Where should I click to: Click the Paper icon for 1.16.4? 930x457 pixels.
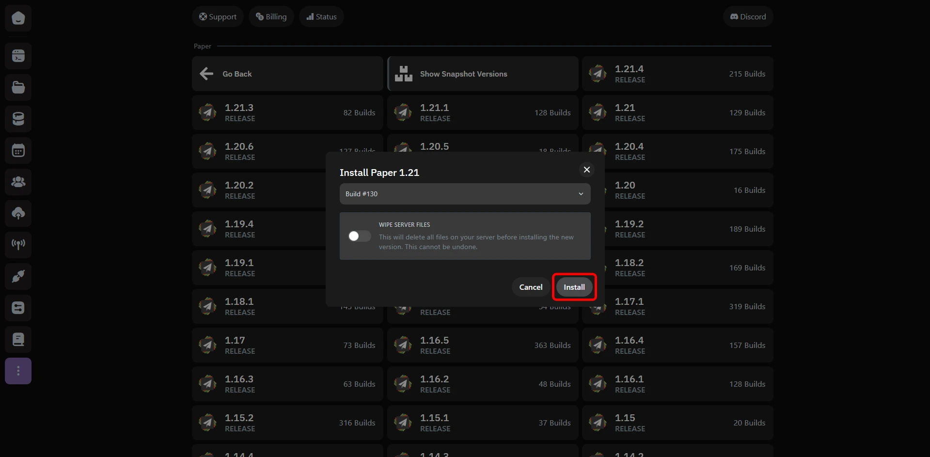pyautogui.click(x=598, y=345)
